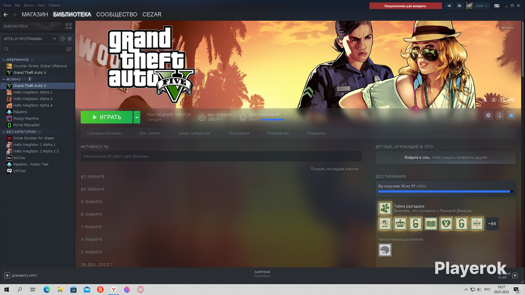
Task: Click Показать последние новости link
Action: [x=335, y=169]
